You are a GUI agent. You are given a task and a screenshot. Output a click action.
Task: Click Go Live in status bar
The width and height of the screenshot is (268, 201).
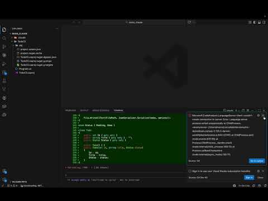(244, 186)
